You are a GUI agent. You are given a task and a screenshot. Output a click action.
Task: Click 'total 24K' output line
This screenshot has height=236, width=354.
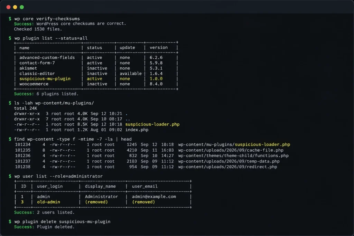tap(26, 108)
